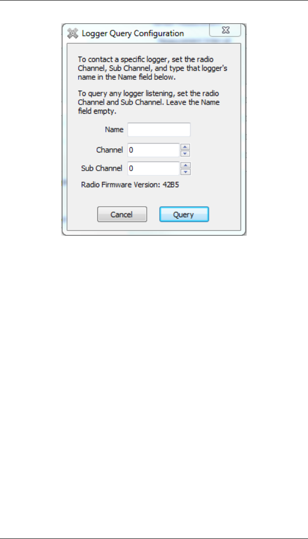
Task: Click the Logger Query Configuration title text
Action: (133, 33)
